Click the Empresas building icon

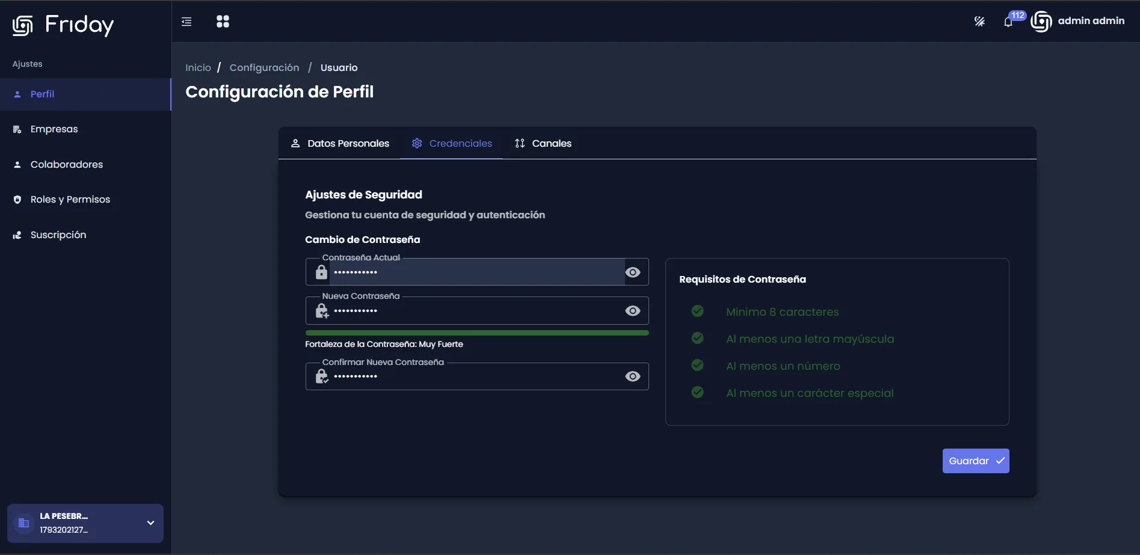tap(17, 129)
